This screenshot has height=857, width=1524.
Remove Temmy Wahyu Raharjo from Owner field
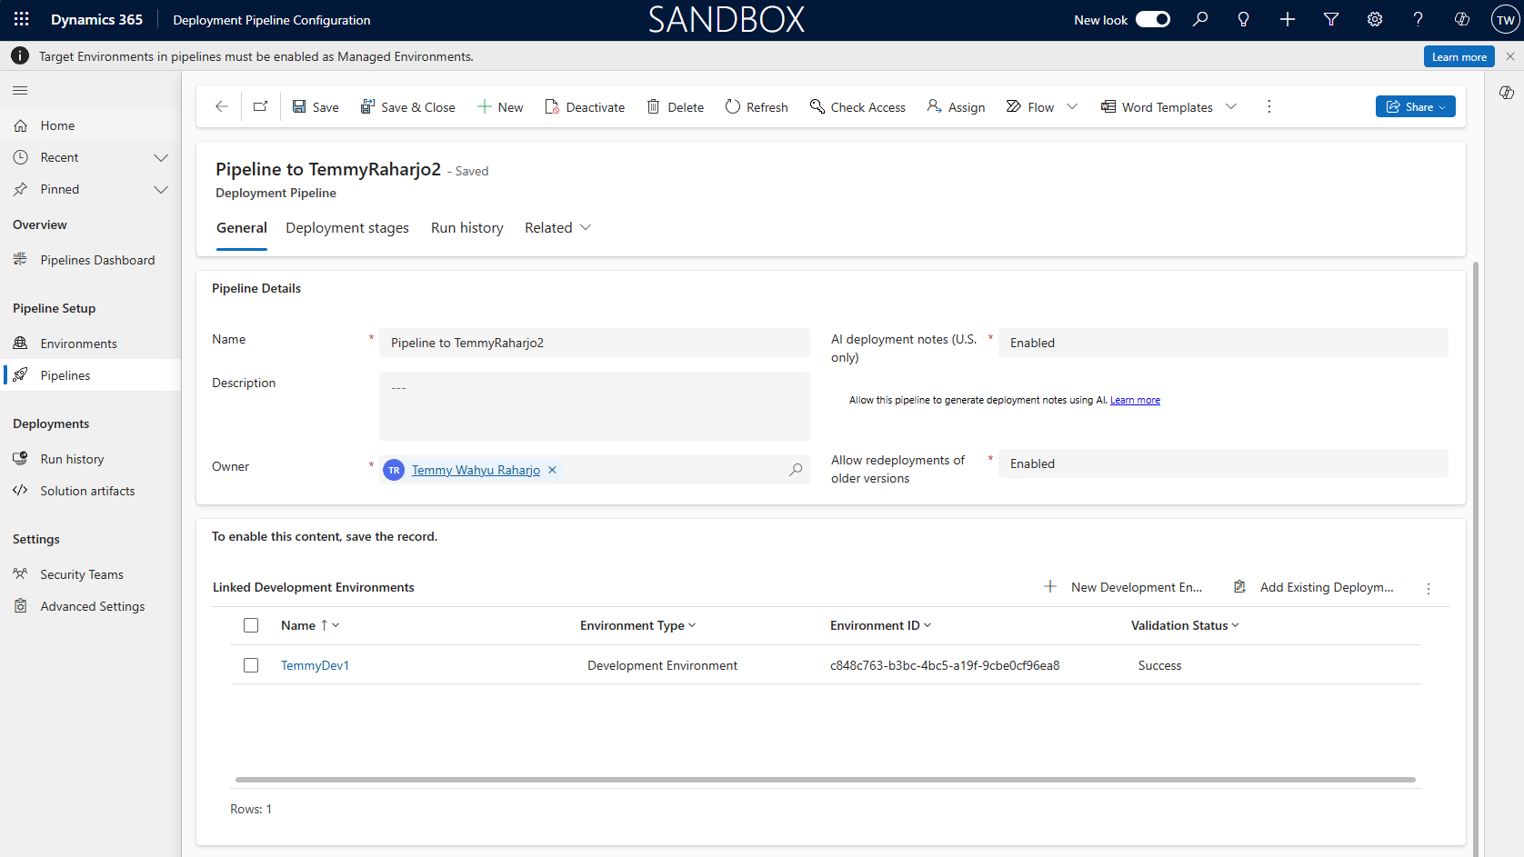point(552,470)
